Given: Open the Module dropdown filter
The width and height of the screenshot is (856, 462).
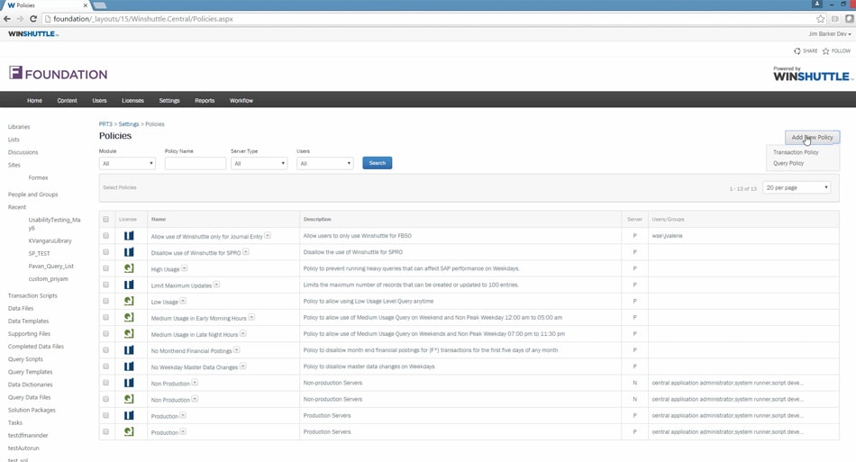Looking at the screenshot, I should point(127,163).
